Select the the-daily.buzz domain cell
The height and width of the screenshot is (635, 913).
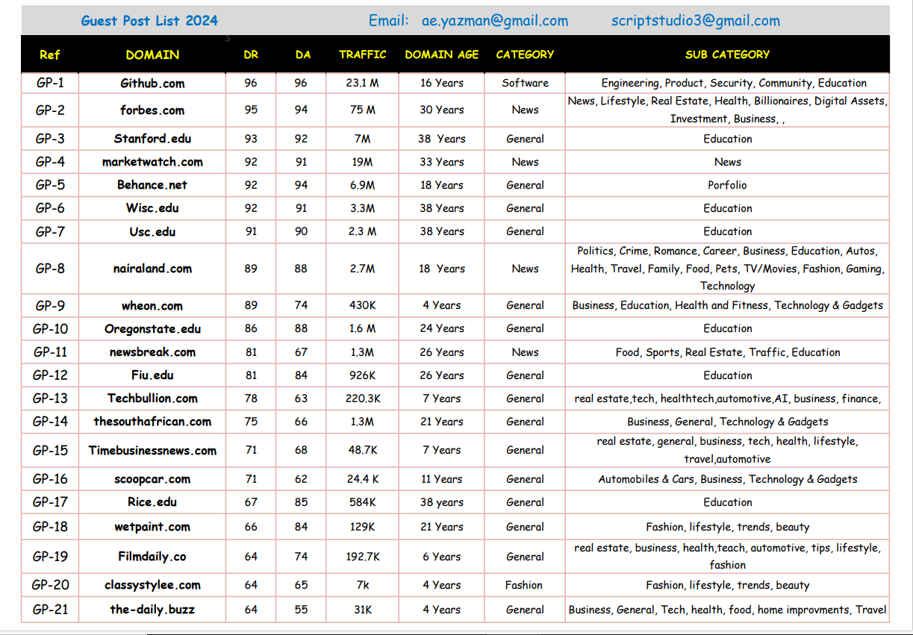click(x=152, y=610)
